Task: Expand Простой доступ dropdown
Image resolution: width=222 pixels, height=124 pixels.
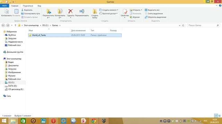Action: point(109,13)
